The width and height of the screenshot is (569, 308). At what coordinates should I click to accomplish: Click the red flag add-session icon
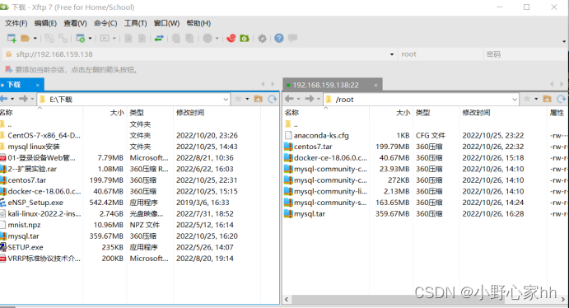9,69
